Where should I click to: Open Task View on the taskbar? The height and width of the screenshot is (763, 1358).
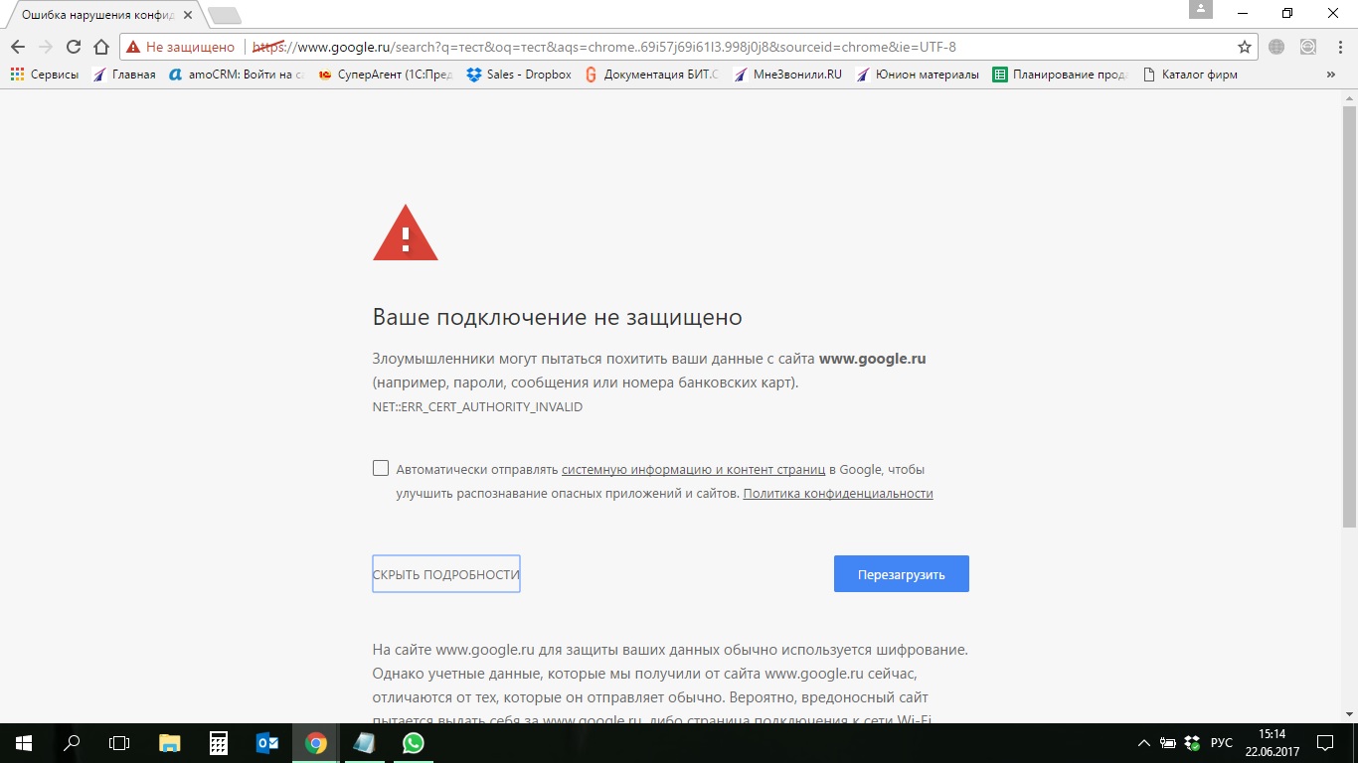click(119, 743)
